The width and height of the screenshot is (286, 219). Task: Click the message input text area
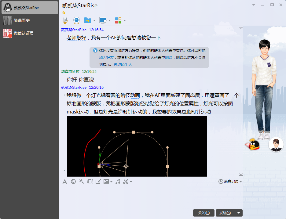click(x=151, y=197)
